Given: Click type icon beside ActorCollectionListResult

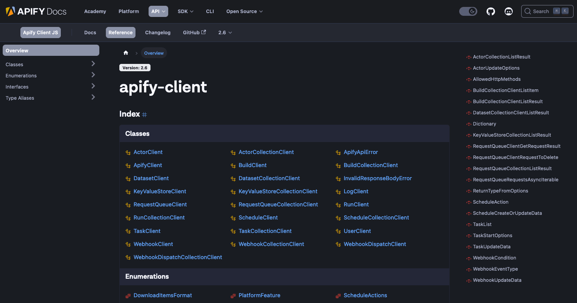Looking at the screenshot, I should point(469,57).
